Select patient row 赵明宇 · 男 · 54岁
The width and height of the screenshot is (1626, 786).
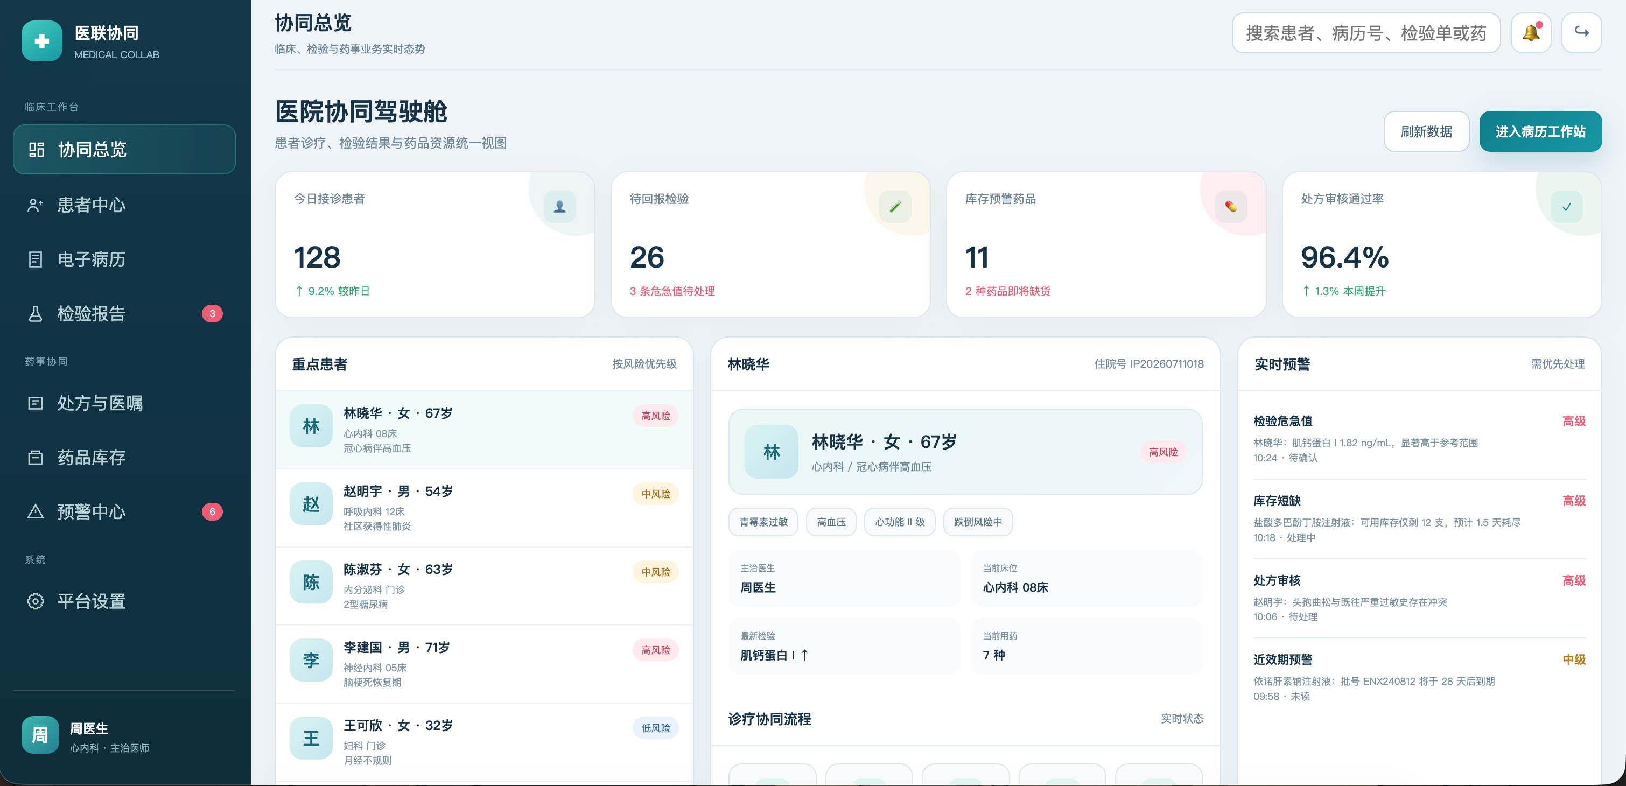(484, 508)
